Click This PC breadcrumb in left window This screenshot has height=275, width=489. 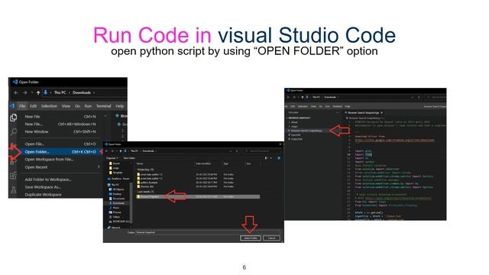[60, 92]
